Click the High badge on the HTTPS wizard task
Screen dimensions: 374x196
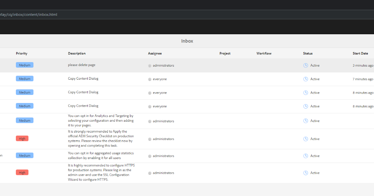22,172
